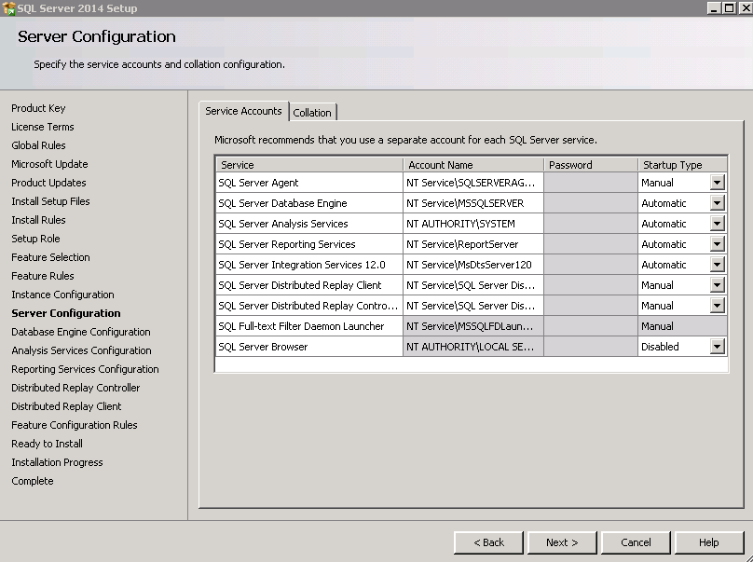Click the Startup Type column header
Screen dimensions: 753x562
coord(682,165)
